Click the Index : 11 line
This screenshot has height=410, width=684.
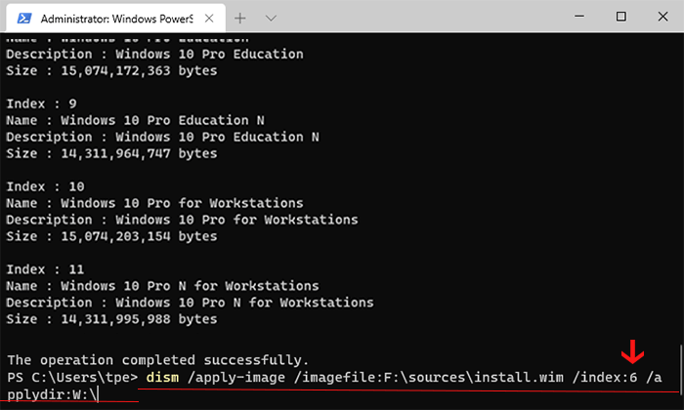[45, 269]
